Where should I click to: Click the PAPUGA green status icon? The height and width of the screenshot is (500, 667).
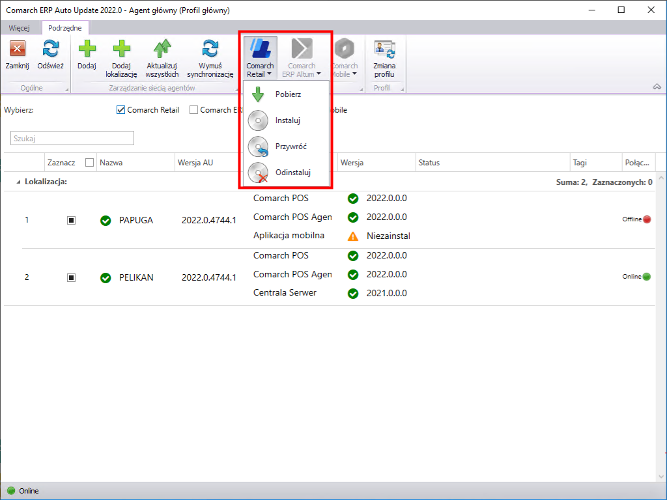(106, 221)
